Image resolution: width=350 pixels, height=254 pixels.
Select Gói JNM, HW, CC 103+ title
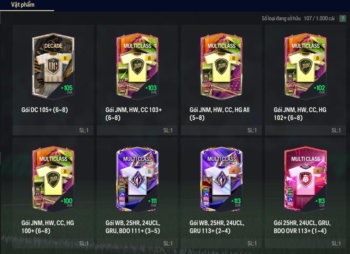click(134, 113)
